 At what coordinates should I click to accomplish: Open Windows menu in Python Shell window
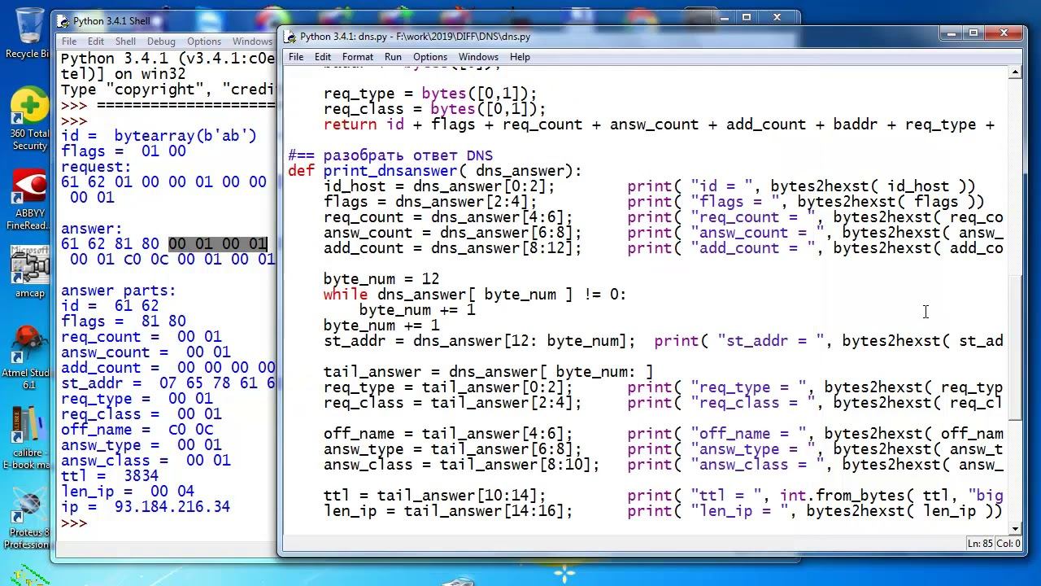[x=253, y=42]
